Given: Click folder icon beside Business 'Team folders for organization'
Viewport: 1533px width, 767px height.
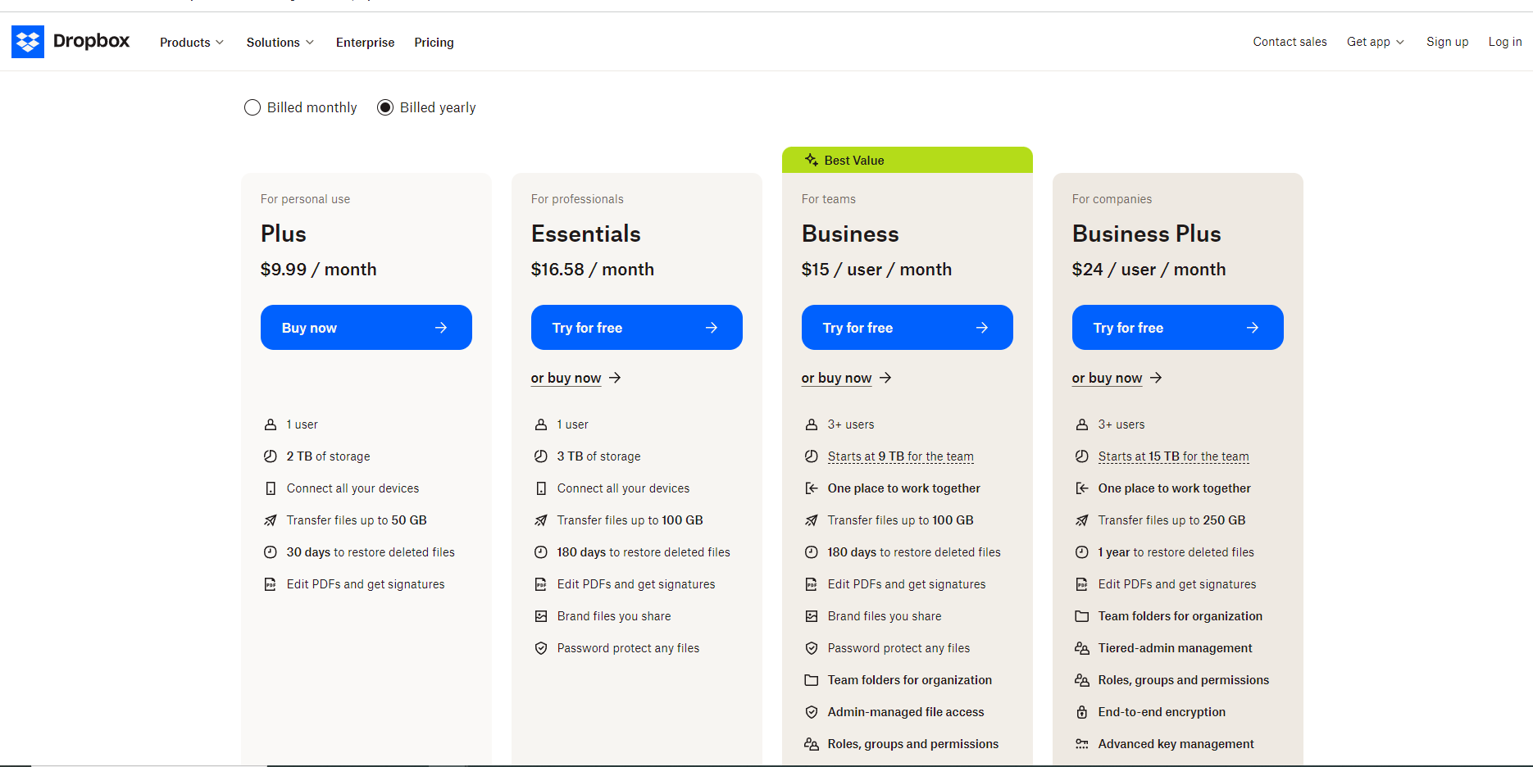Looking at the screenshot, I should (812, 680).
